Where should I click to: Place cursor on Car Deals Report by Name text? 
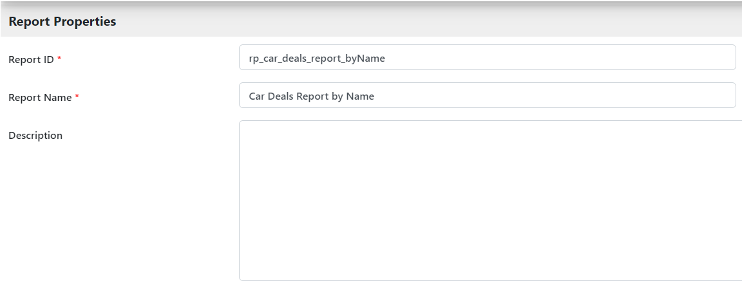pyautogui.click(x=311, y=96)
